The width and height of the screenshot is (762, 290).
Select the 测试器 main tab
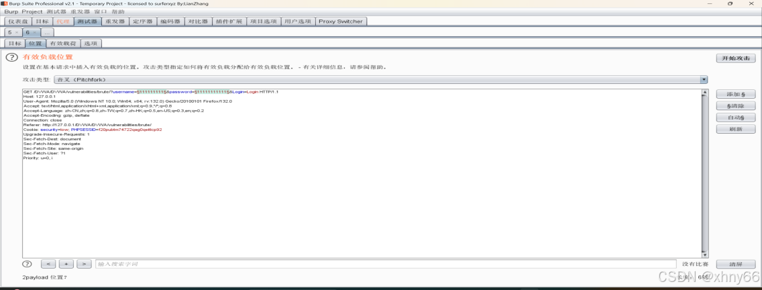tap(87, 21)
